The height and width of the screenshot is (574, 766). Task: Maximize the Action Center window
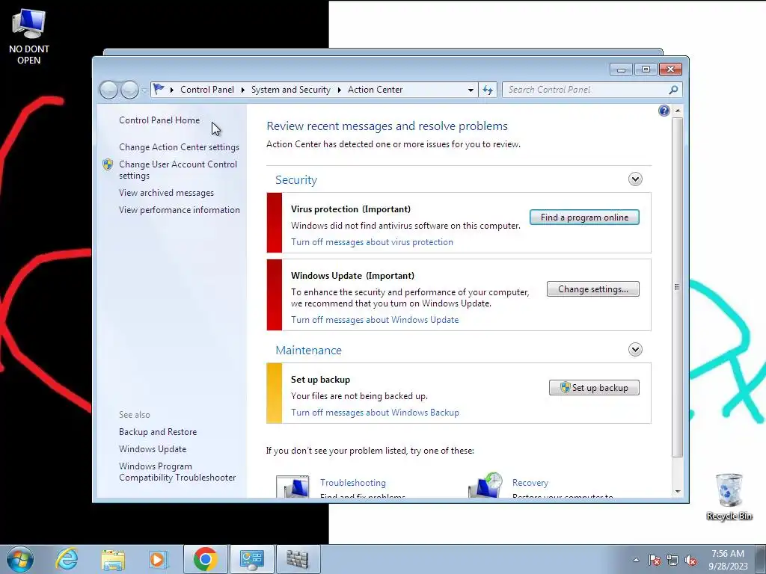646,70
